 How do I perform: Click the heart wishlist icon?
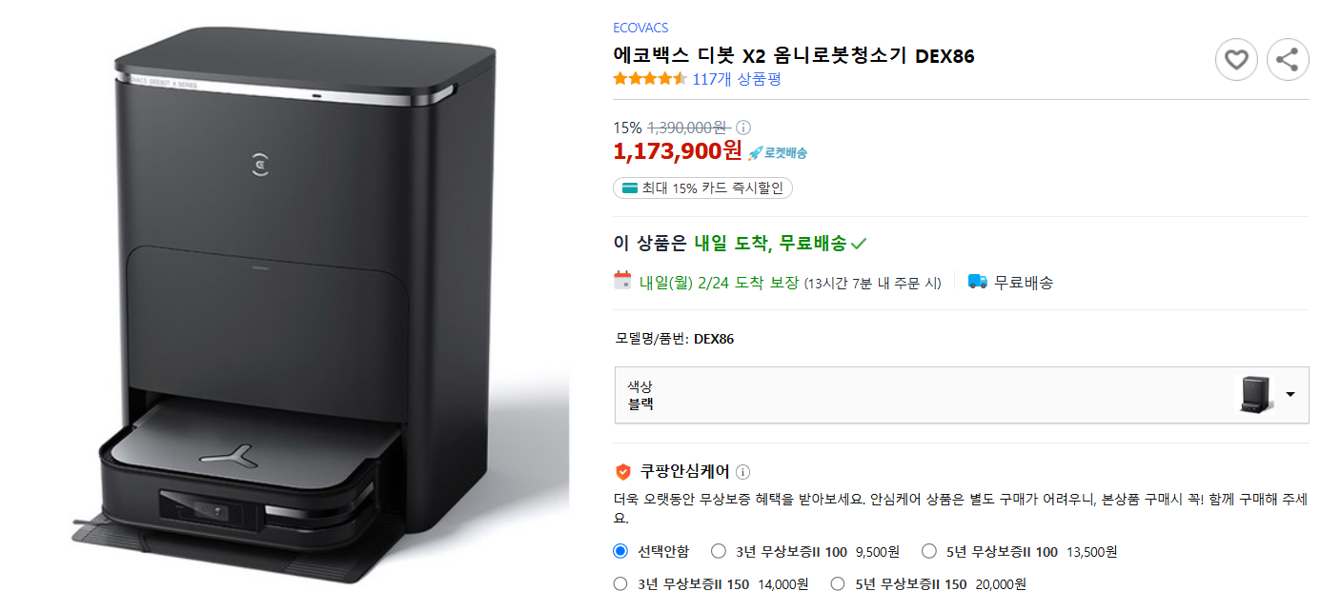click(1236, 59)
